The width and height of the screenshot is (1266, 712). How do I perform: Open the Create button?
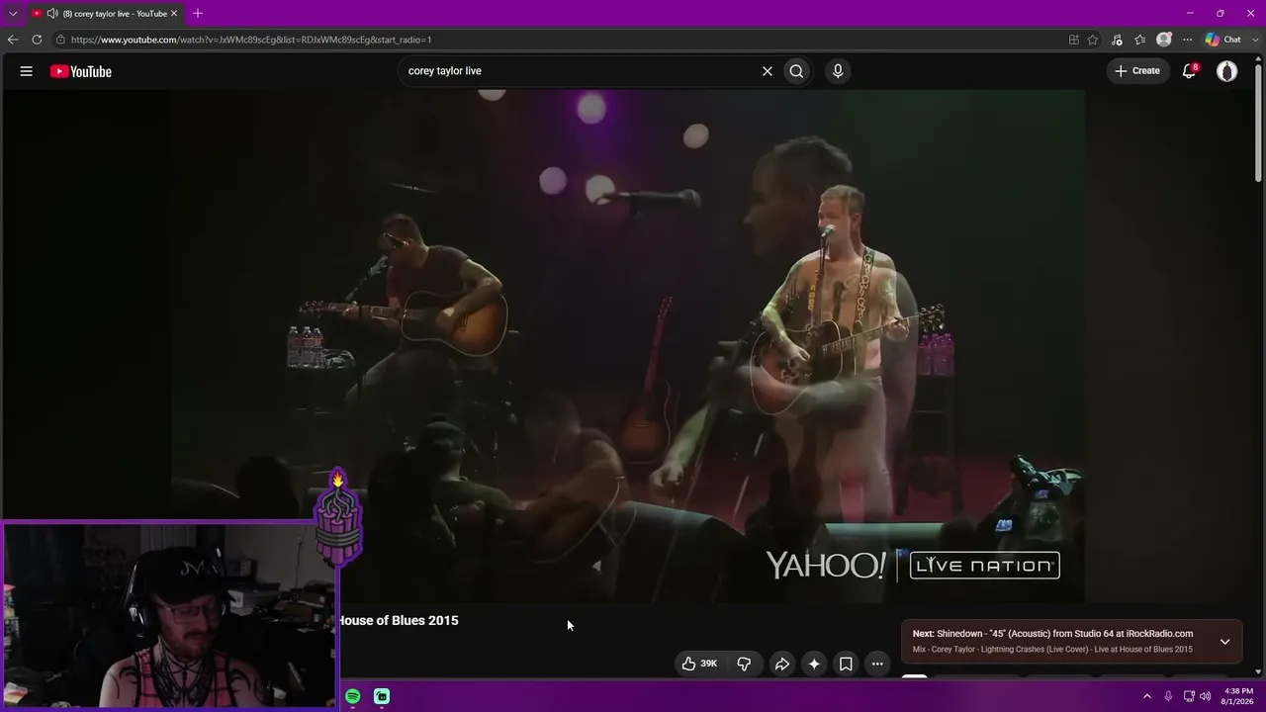pos(1137,71)
